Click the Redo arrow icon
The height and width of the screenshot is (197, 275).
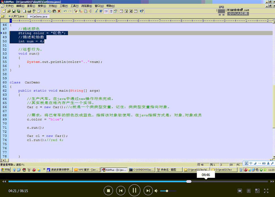70,11
